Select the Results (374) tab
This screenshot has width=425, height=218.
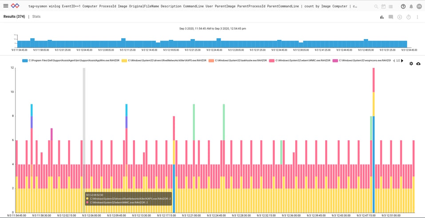tap(14, 16)
